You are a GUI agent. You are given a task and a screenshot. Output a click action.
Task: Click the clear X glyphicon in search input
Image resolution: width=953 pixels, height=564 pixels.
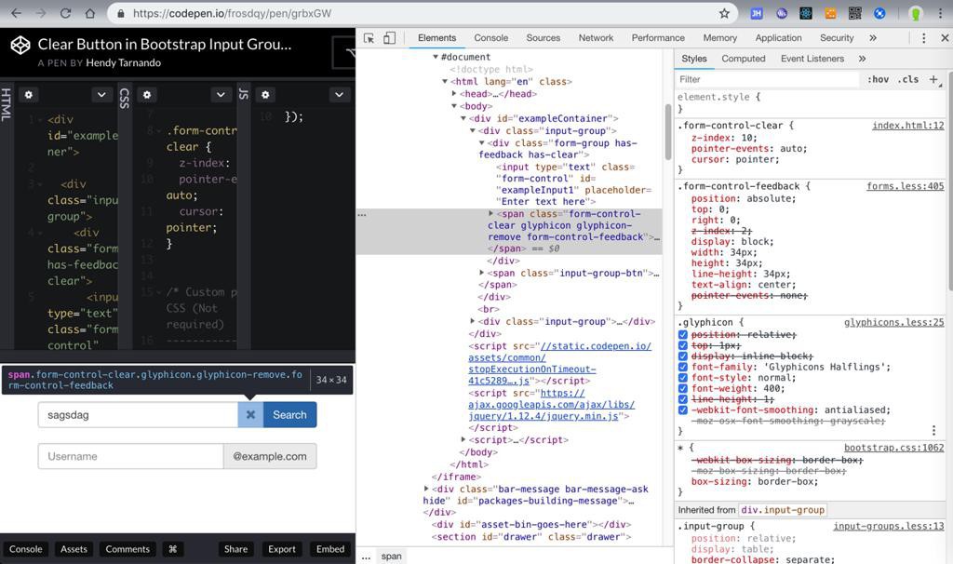click(250, 414)
